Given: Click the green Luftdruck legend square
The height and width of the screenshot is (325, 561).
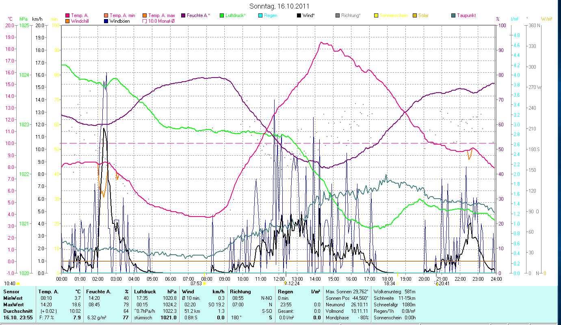Looking at the screenshot, I should pos(222,15).
